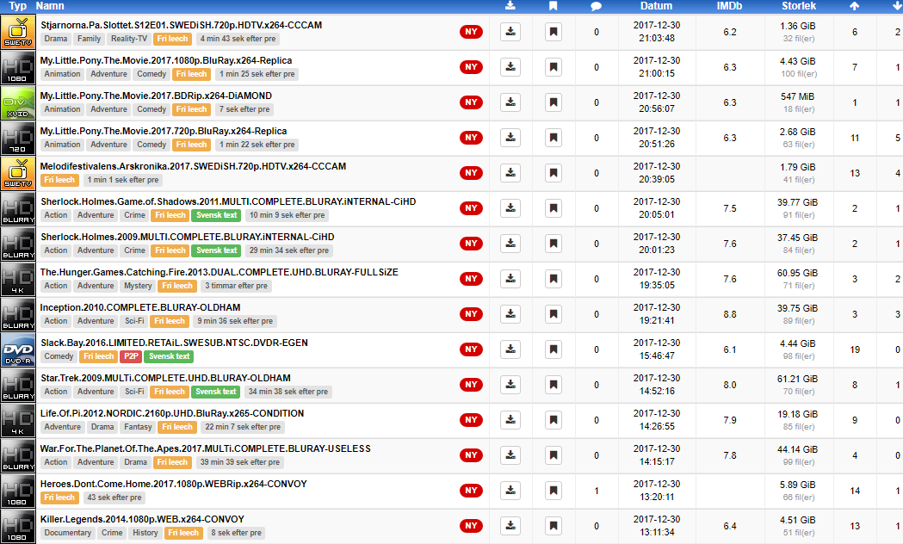
Task: Sort by seeders up-arrow header
Action: click(x=855, y=6)
